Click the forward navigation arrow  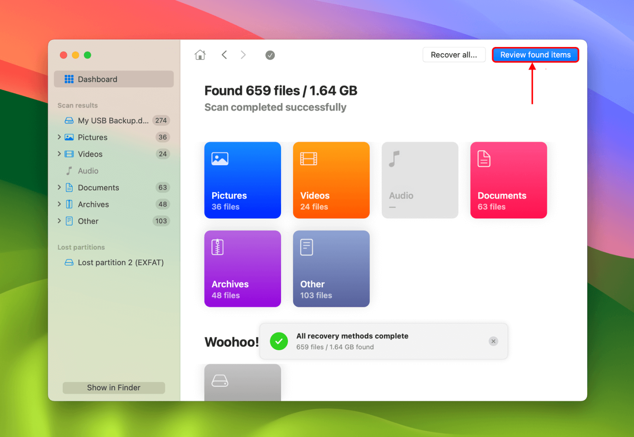(x=243, y=55)
